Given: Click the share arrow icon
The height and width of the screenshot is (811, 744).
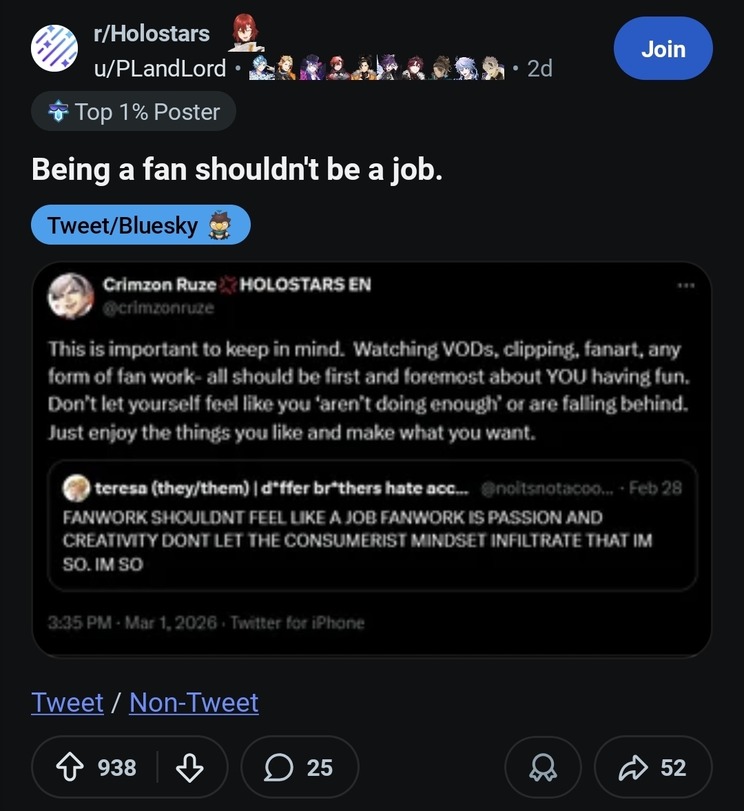Looking at the screenshot, I should 633,767.
